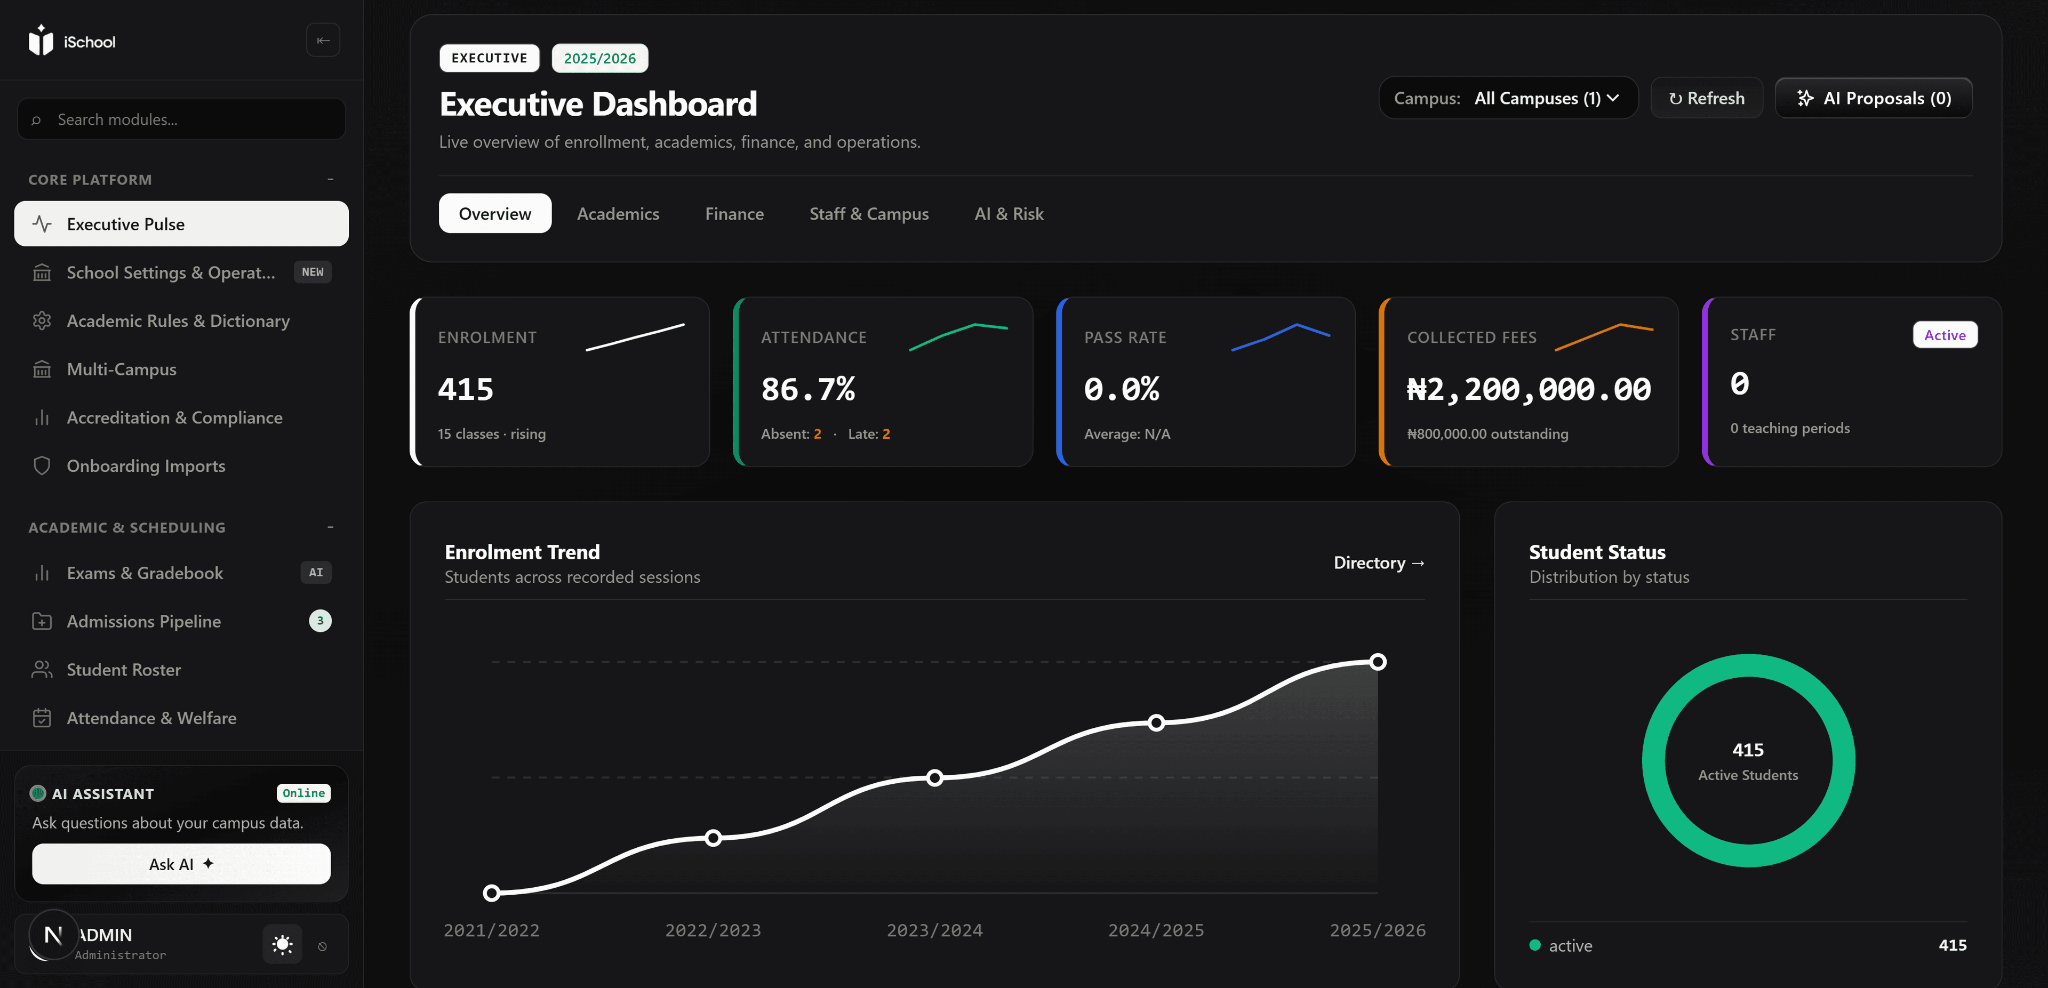Click the Exams & Gradebook chart icon
This screenshot has width=2048, height=988.
pyautogui.click(x=42, y=573)
